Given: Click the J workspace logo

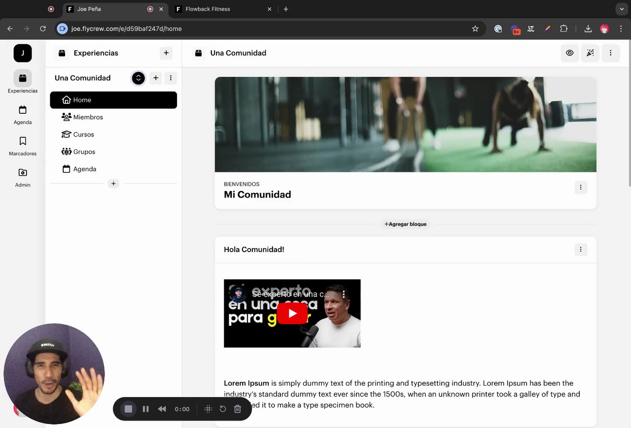Looking at the screenshot, I should click(x=23, y=53).
